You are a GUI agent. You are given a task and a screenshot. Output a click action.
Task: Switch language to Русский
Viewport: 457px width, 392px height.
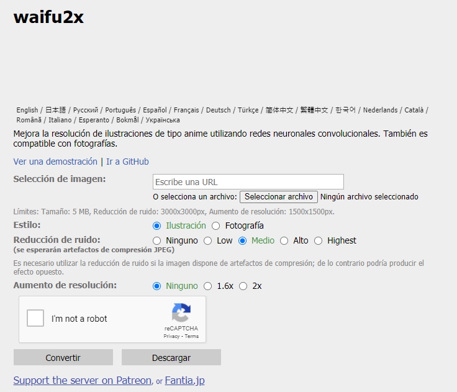tap(86, 110)
